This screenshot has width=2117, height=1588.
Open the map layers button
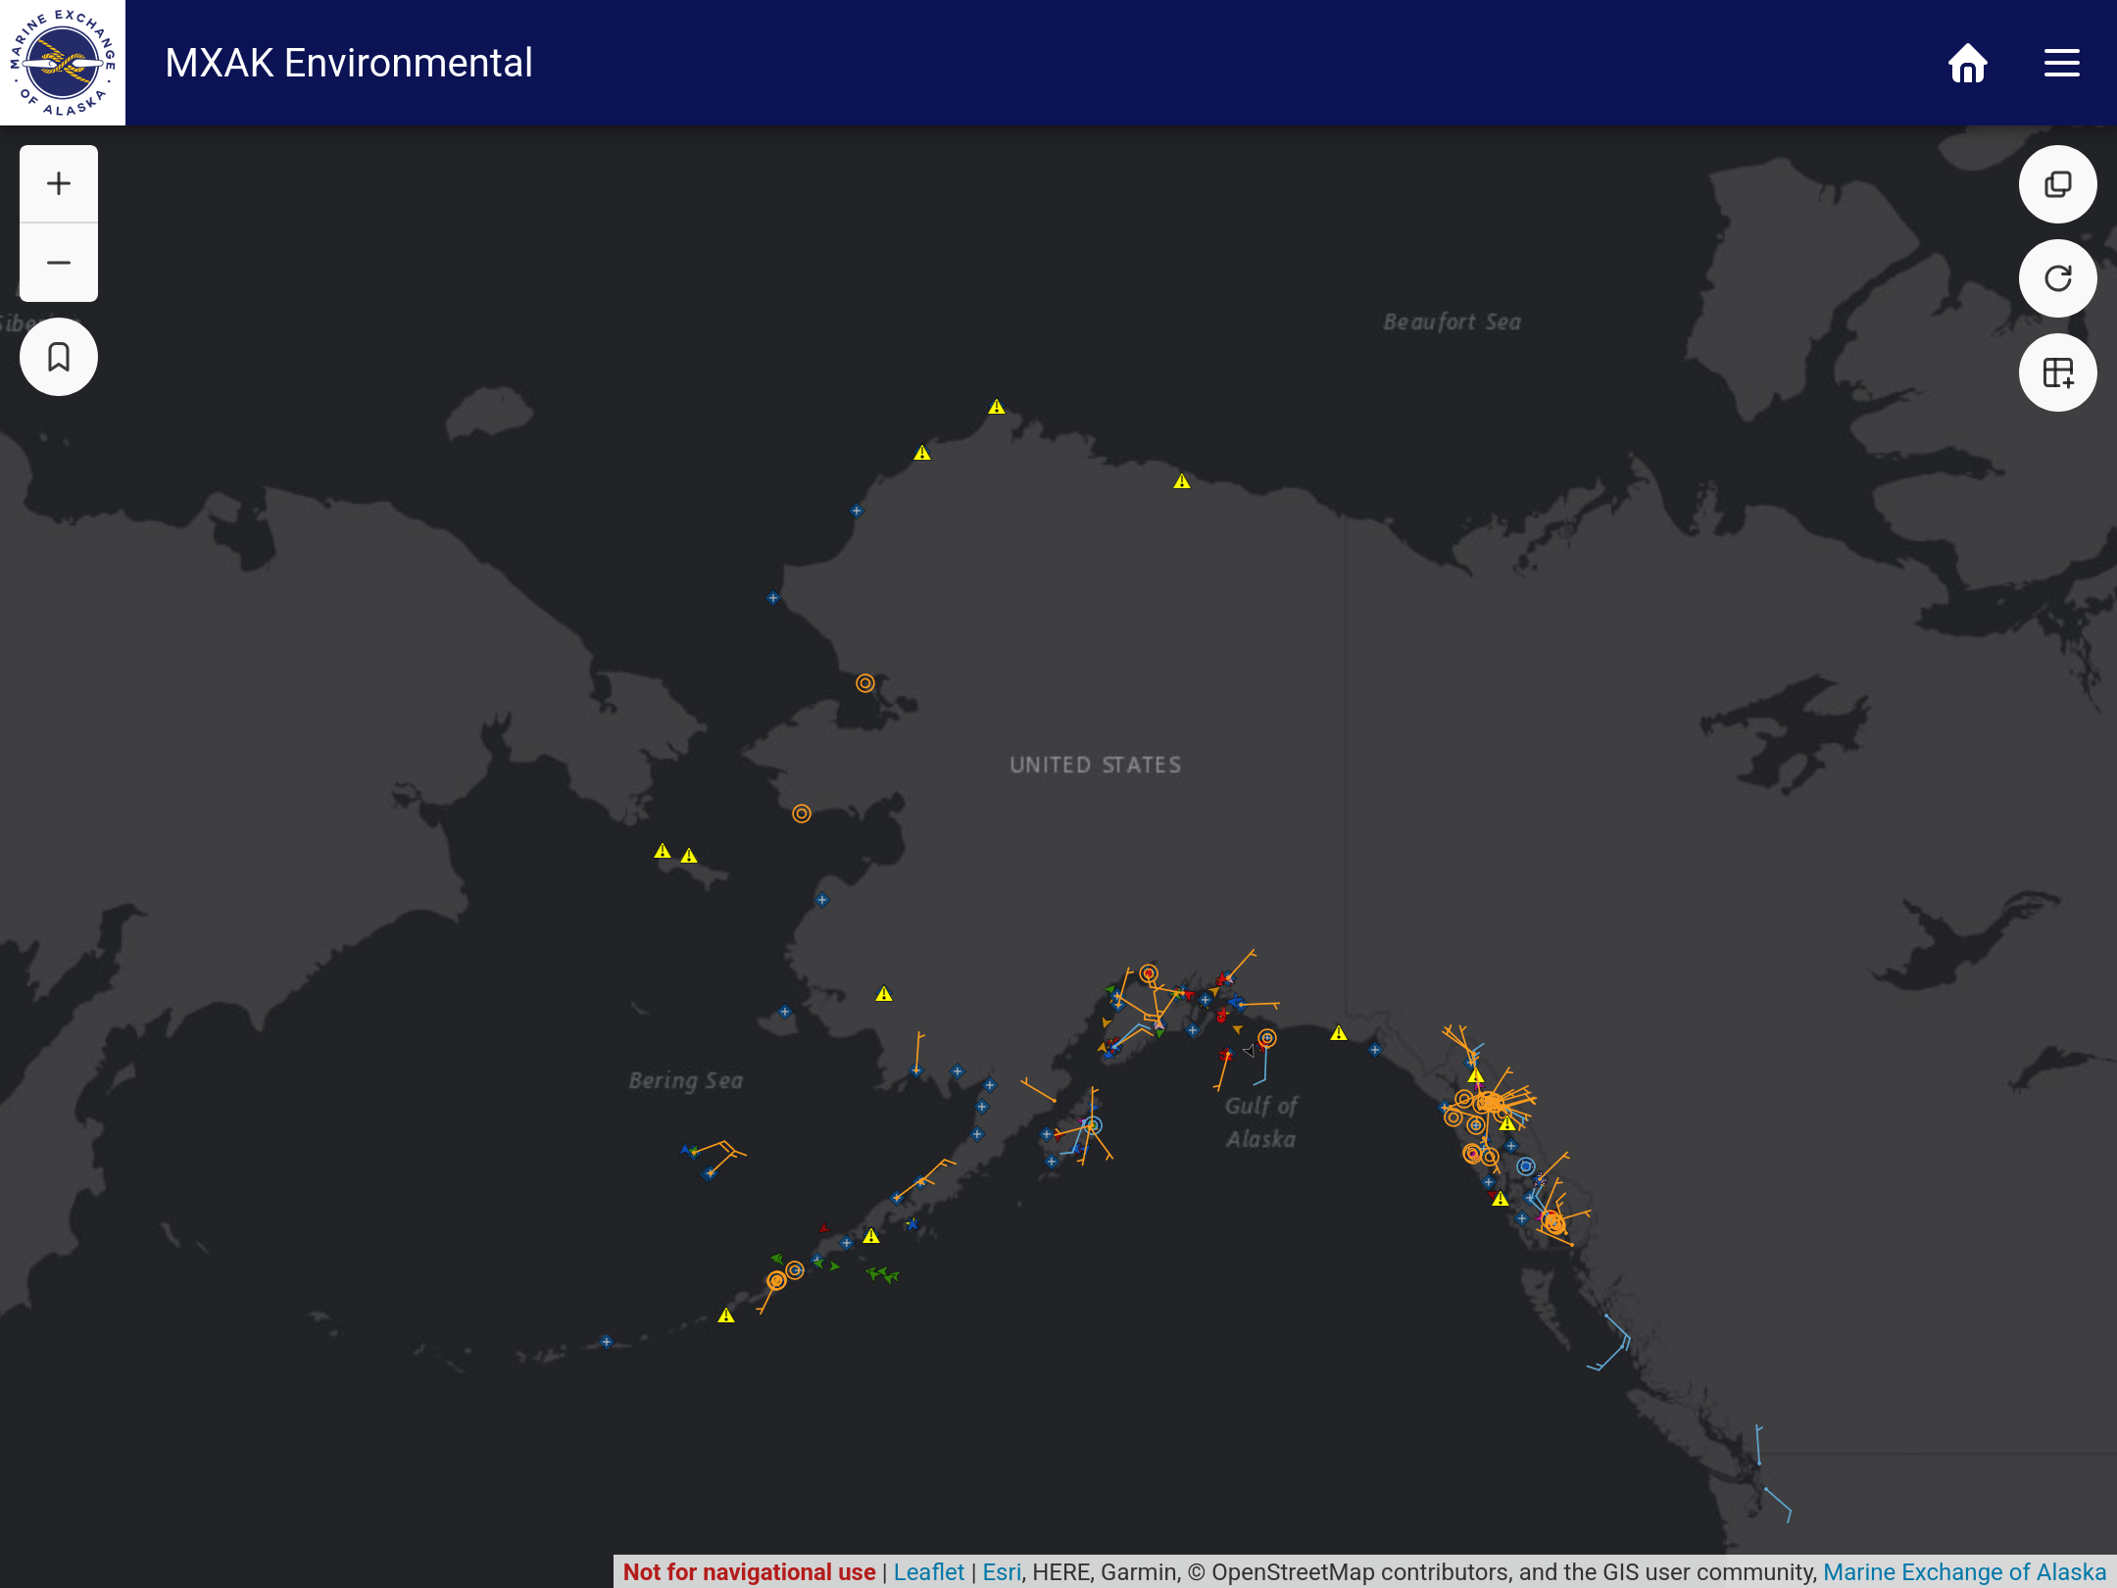coord(2057,184)
